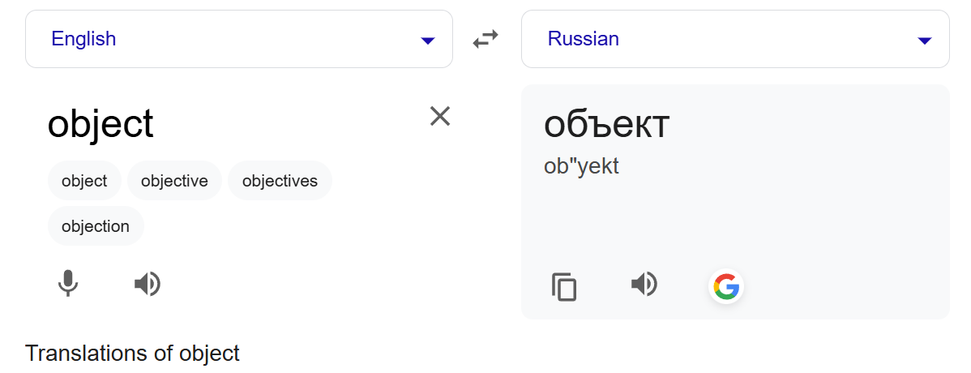Open the Google search icon in the translation panel
This screenshot has height=373, width=971.
(x=725, y=287)
